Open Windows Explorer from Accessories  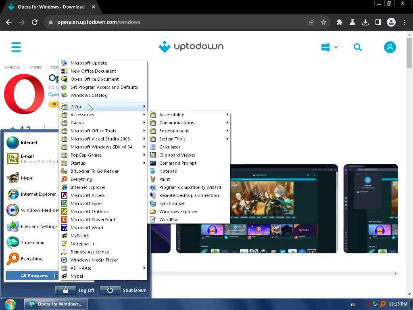[x=189, y=212]
